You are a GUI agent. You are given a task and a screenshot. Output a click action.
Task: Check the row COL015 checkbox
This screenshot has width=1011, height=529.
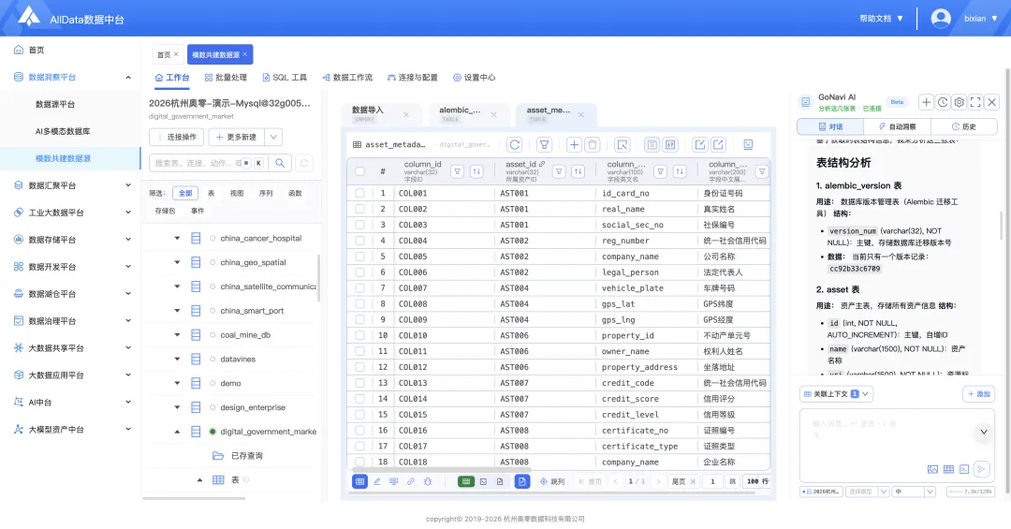tap(359, 414)
